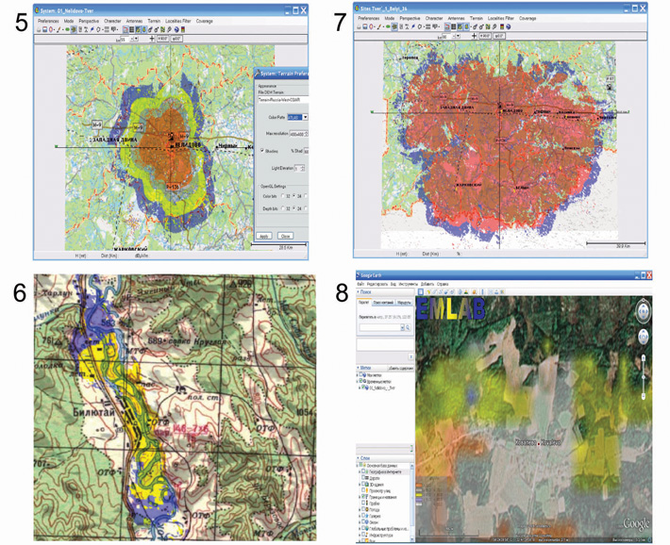Click the crosshair plus tool in Sites Tver window
This screenshot has height=545, width=670.
[x=475, y=36]
